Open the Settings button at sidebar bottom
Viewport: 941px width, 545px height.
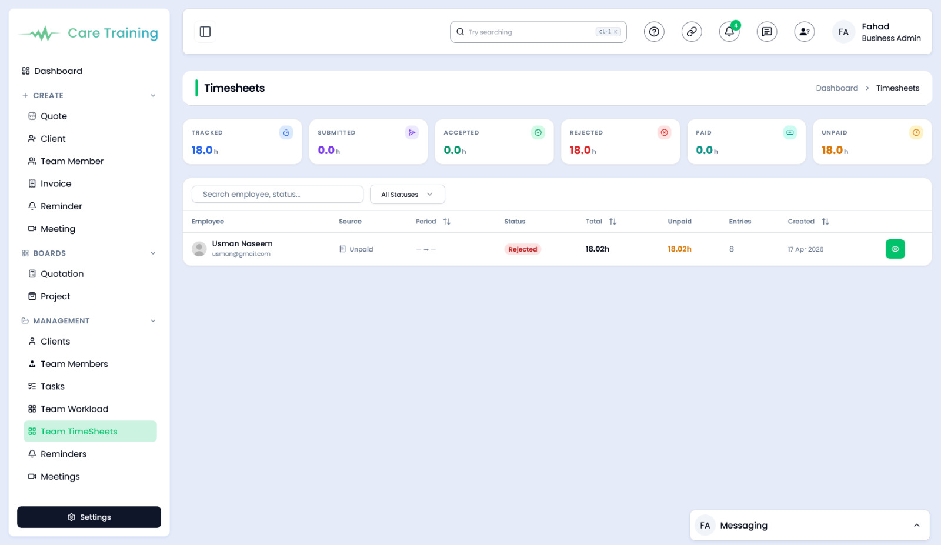tap(89, 517)
